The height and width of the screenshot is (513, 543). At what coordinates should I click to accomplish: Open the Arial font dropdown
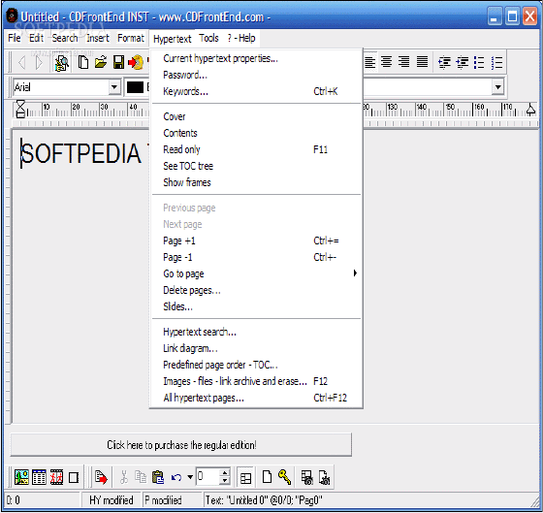click(x=114, y=87)
